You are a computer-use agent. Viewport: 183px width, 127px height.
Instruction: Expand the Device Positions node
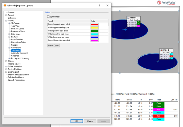coord(6,69)
